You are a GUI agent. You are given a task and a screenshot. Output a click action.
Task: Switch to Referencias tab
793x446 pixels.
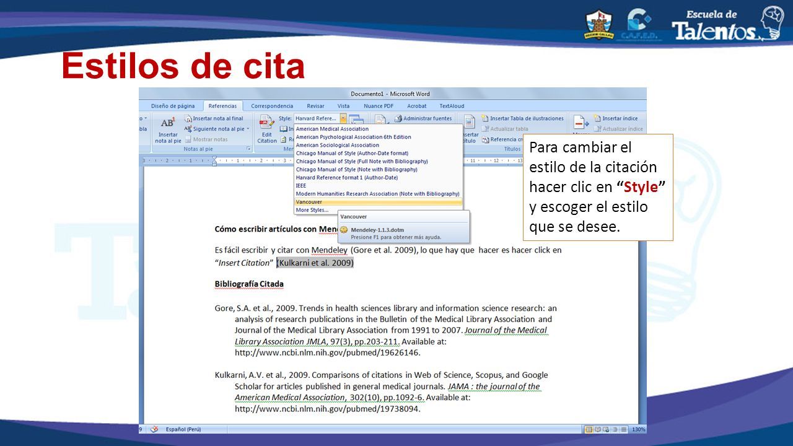point(222,106)
